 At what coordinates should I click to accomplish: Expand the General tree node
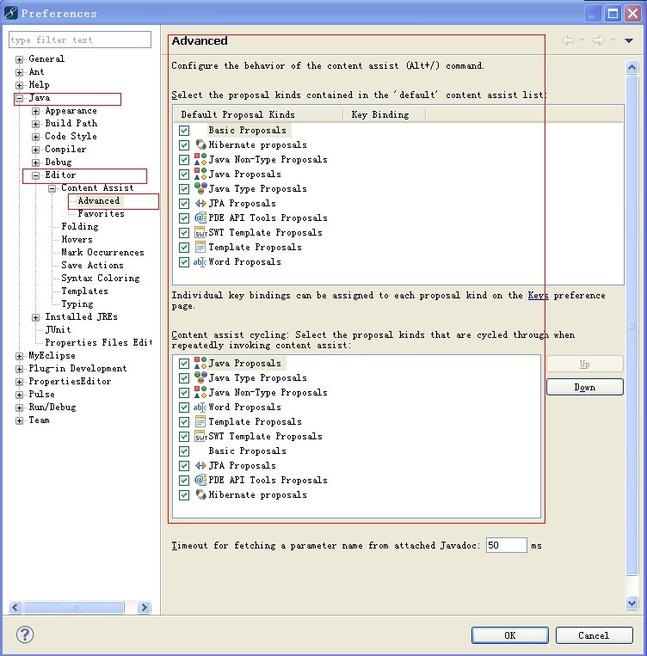coord(19,59)
